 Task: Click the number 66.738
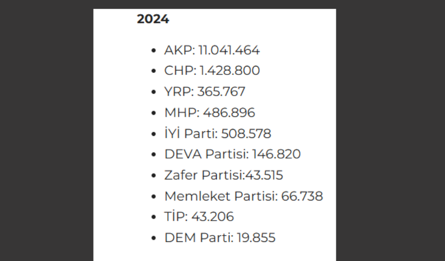point(302,196)
